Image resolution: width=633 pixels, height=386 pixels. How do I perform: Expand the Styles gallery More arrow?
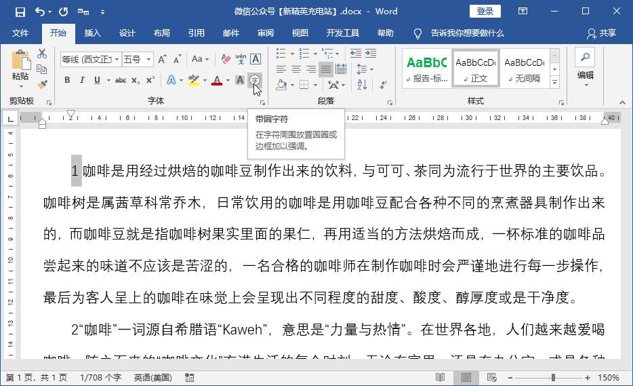pyautogui.click(x=554, y=83)
